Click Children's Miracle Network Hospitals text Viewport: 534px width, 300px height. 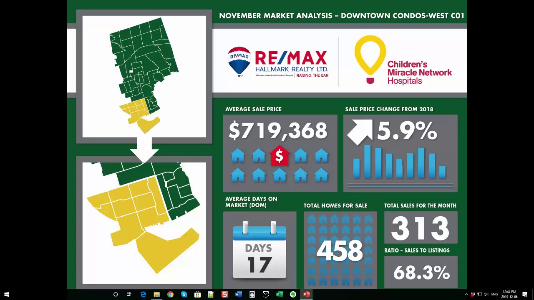point(419,72)
